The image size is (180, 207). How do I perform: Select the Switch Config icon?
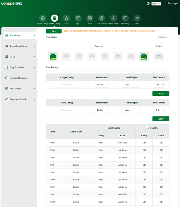pos(55,18)
